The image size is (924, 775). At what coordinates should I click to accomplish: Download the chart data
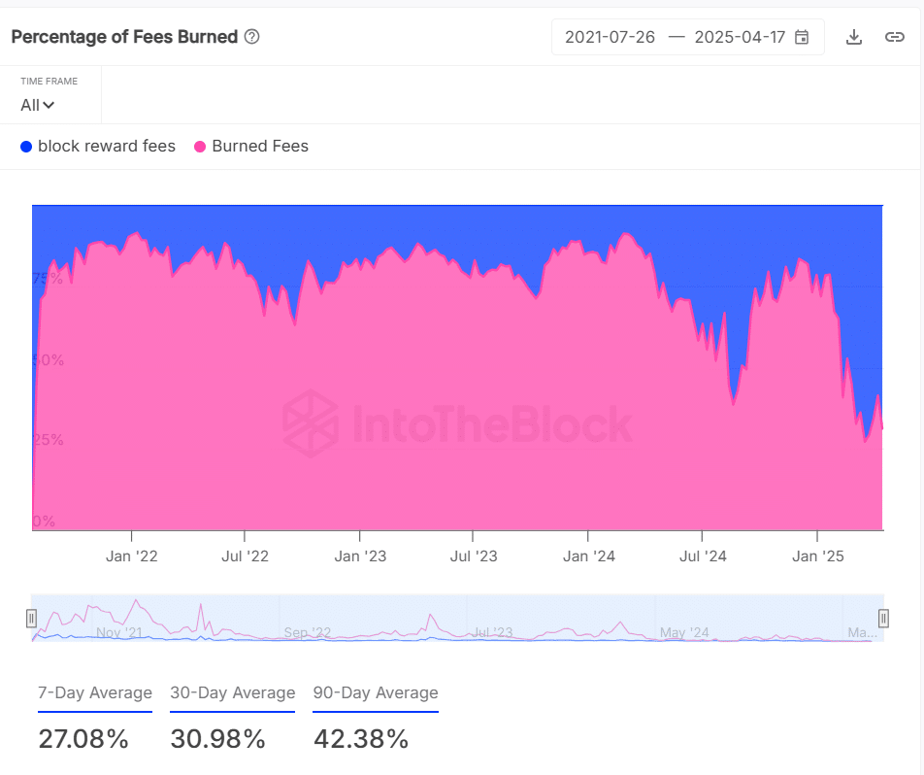(x=854, y=37)
